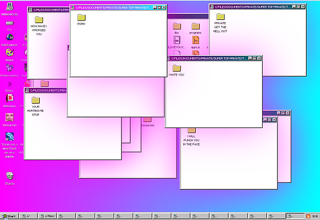
Task: Click the taskbar clock showing 10:18
Action: [315, 216]
